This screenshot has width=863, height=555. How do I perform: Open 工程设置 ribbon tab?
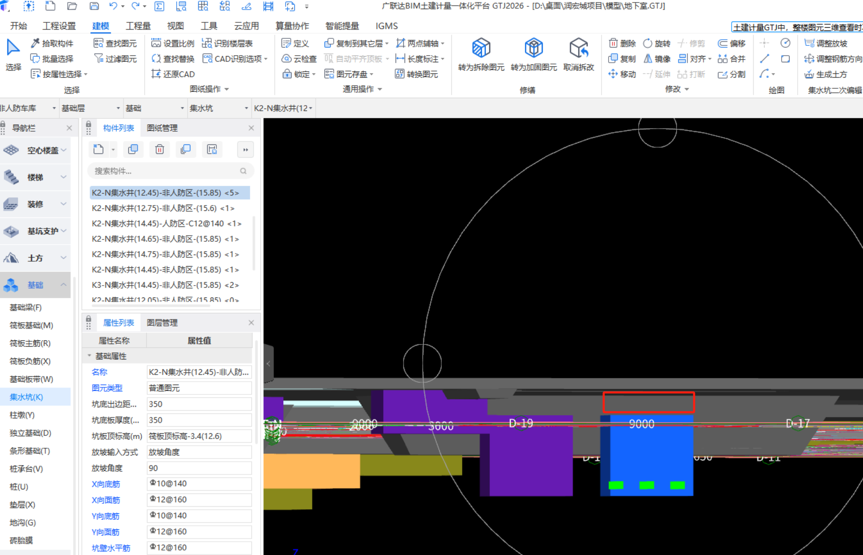tap(59, 26)
